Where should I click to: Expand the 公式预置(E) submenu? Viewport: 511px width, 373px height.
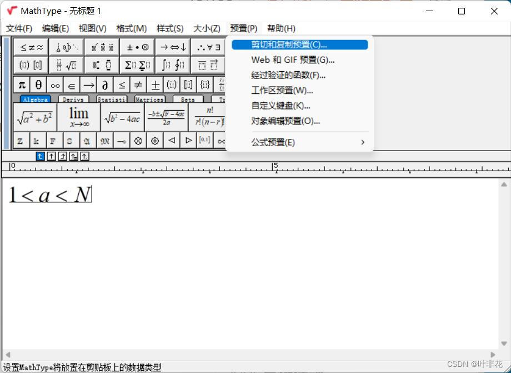click(x=300, y=142)
